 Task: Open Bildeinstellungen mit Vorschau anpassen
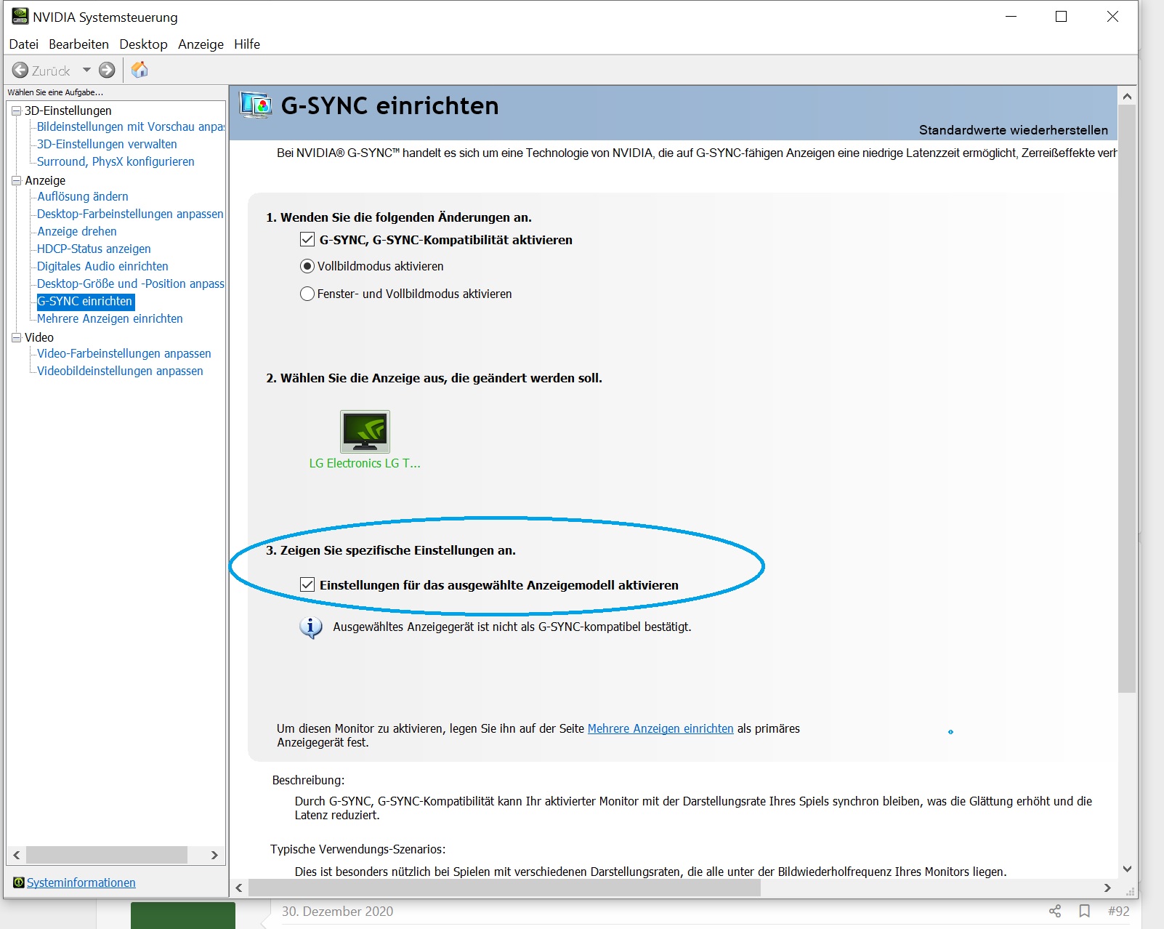pyautogui.click(x=131, y=126)
